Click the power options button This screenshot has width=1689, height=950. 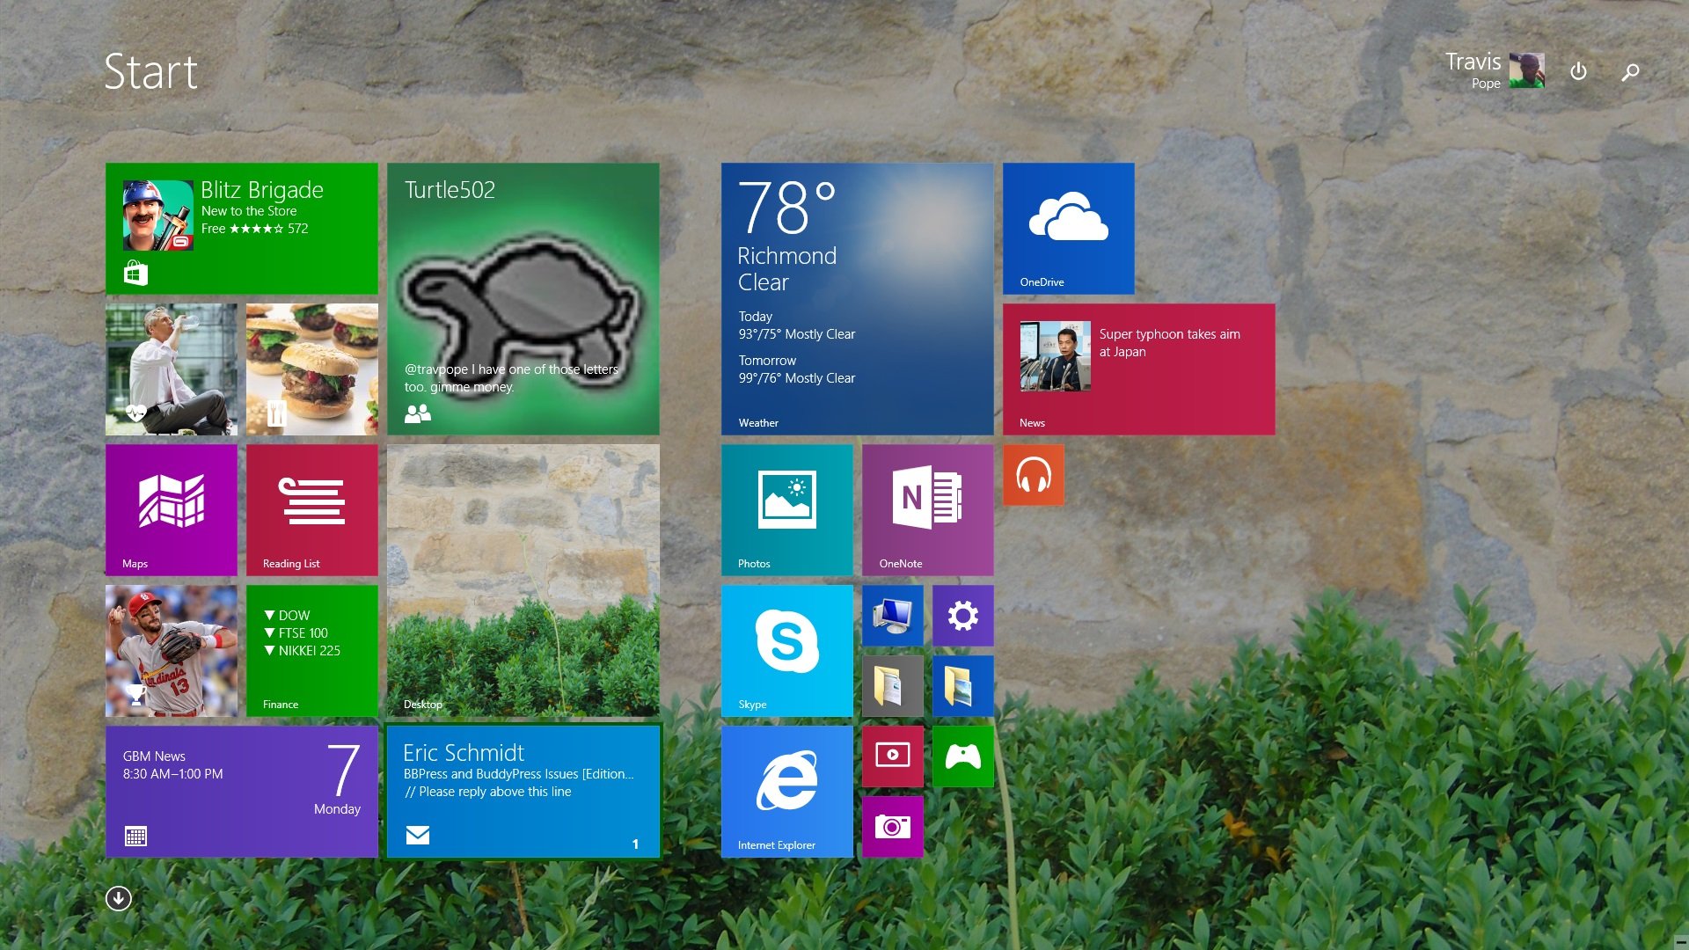coord(1579,71)
